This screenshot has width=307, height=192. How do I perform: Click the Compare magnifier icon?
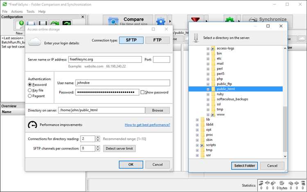[113, 21]
